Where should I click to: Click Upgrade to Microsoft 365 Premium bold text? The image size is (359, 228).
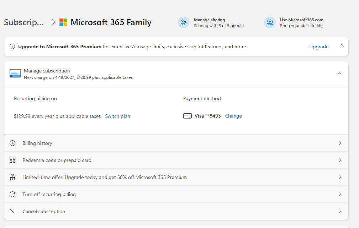click(59, 47)
